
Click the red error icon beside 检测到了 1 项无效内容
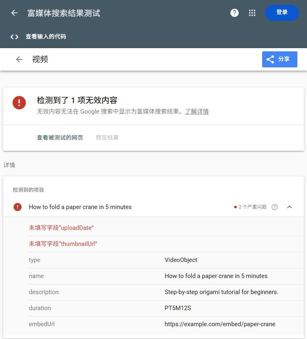(19, 103)
